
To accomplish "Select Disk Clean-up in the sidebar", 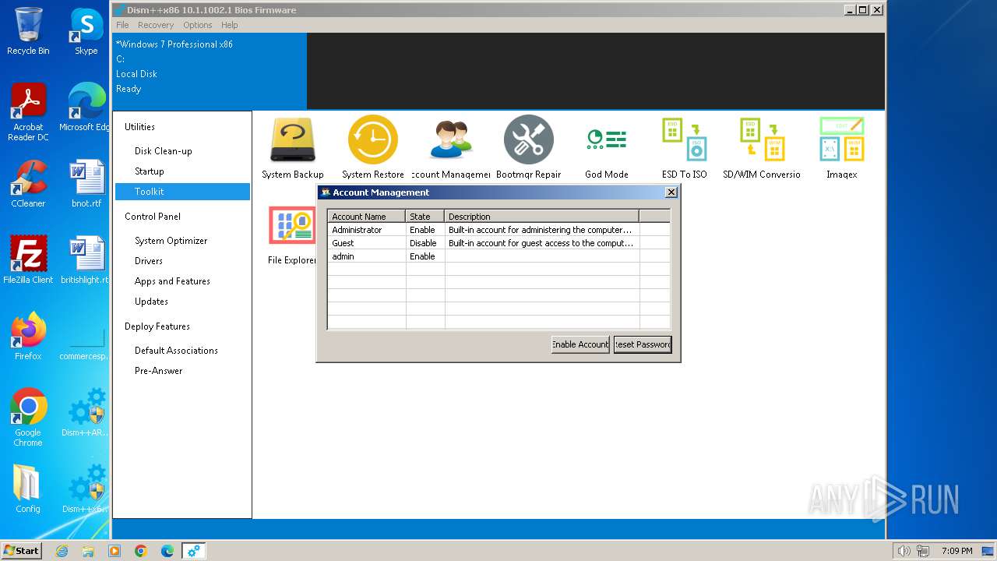I will pos(182,151).
